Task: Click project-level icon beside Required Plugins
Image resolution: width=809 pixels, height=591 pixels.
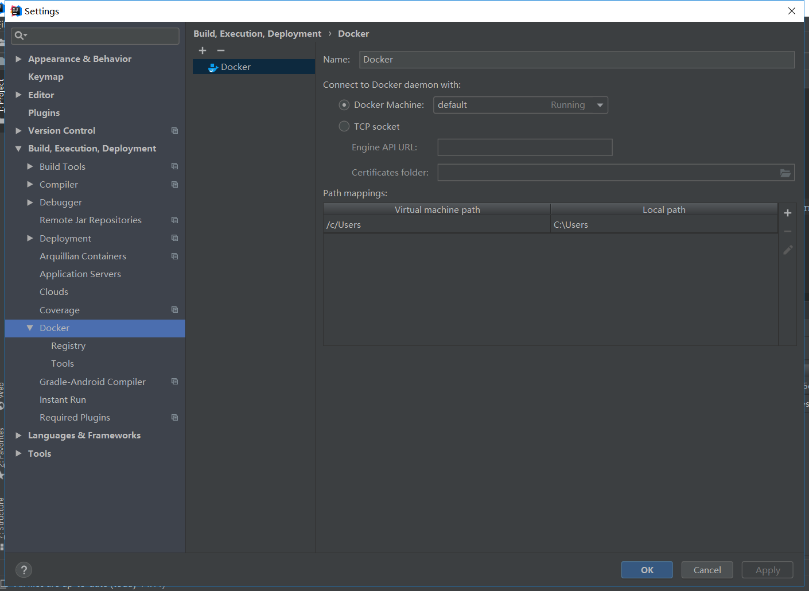Action: (175, 418)
